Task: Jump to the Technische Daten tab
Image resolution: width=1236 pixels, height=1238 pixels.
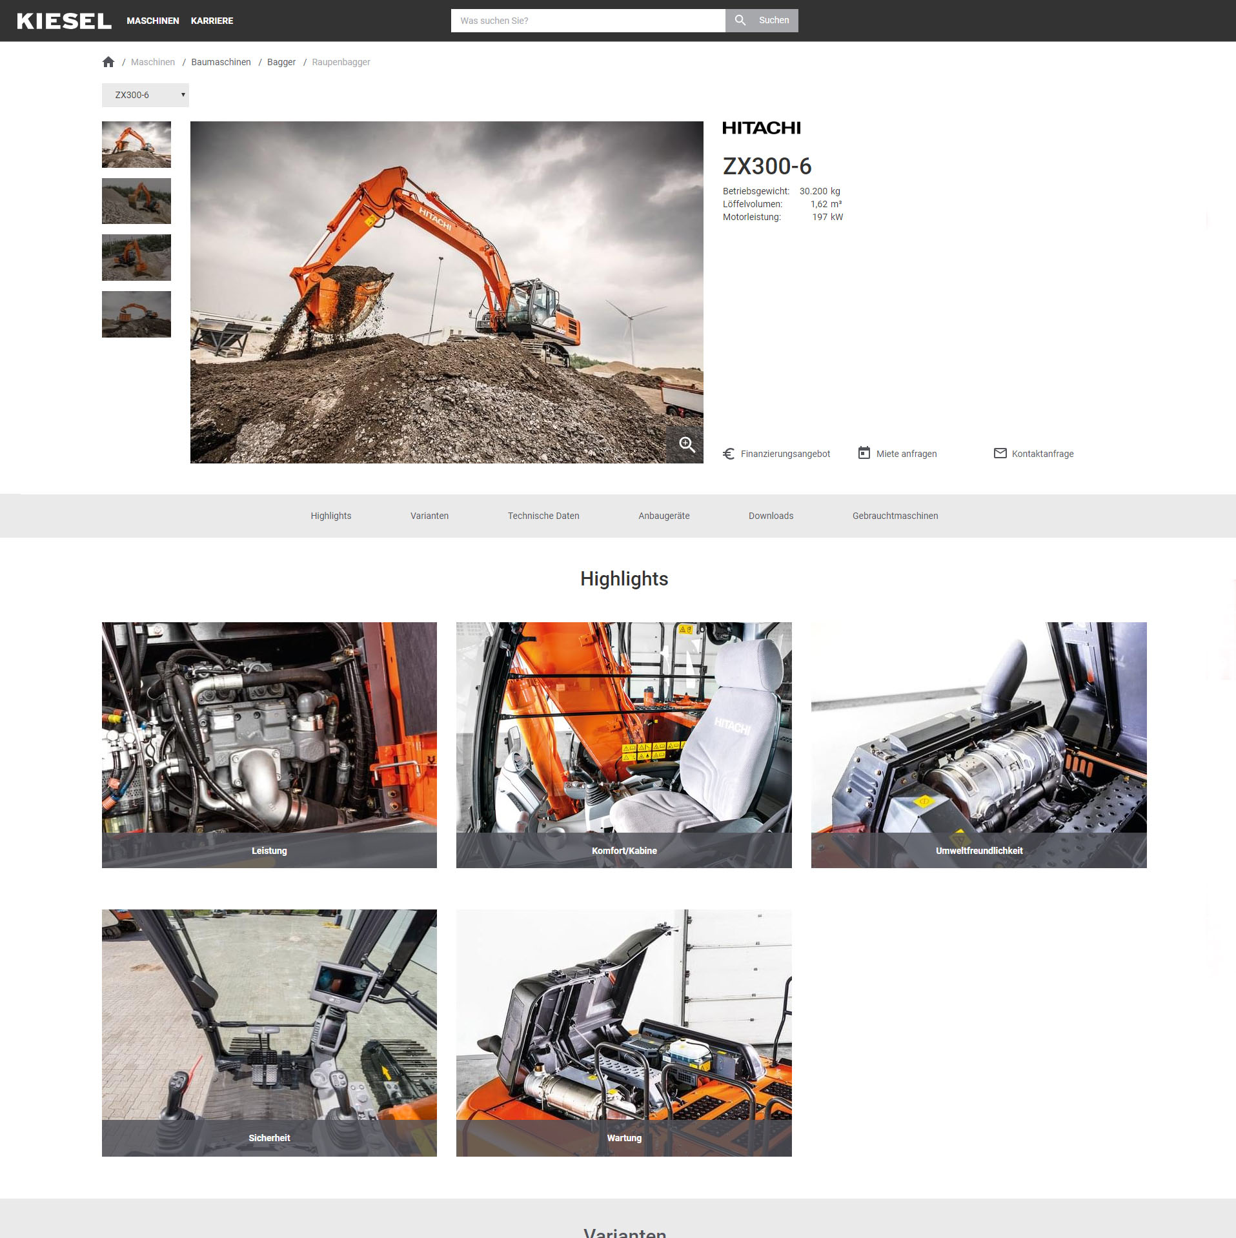Action: tap(543, 516)
